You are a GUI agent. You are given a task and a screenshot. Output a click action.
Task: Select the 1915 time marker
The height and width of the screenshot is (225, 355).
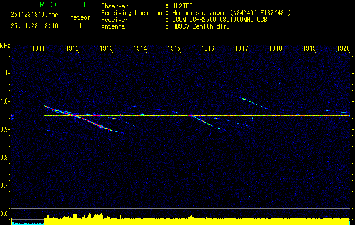click(174, 49)
